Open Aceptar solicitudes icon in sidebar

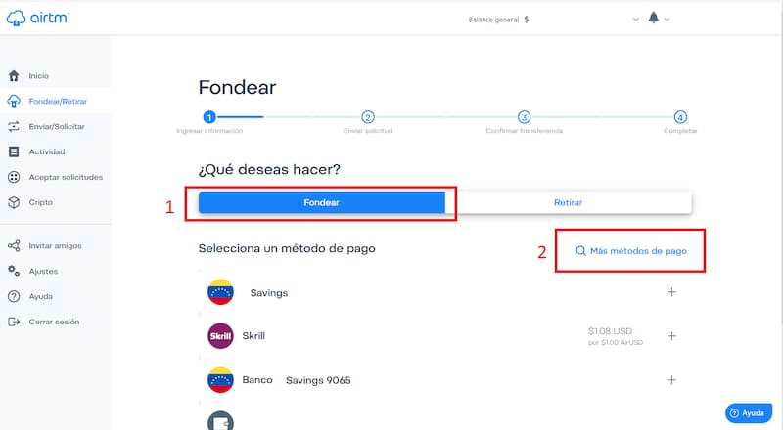[14, 177]
